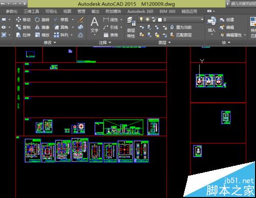The height and width of the screenshot is (198, 256).
Task: Open the Trim (修剪) dropdown arrow
Action: click(73, 19)
